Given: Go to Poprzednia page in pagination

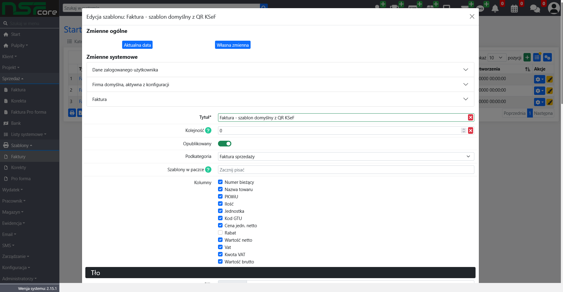Looking at the screenshot, I should [x=514, y=113].
